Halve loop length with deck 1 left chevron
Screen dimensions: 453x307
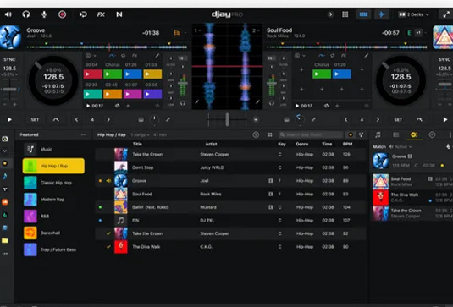click(76, 119)
